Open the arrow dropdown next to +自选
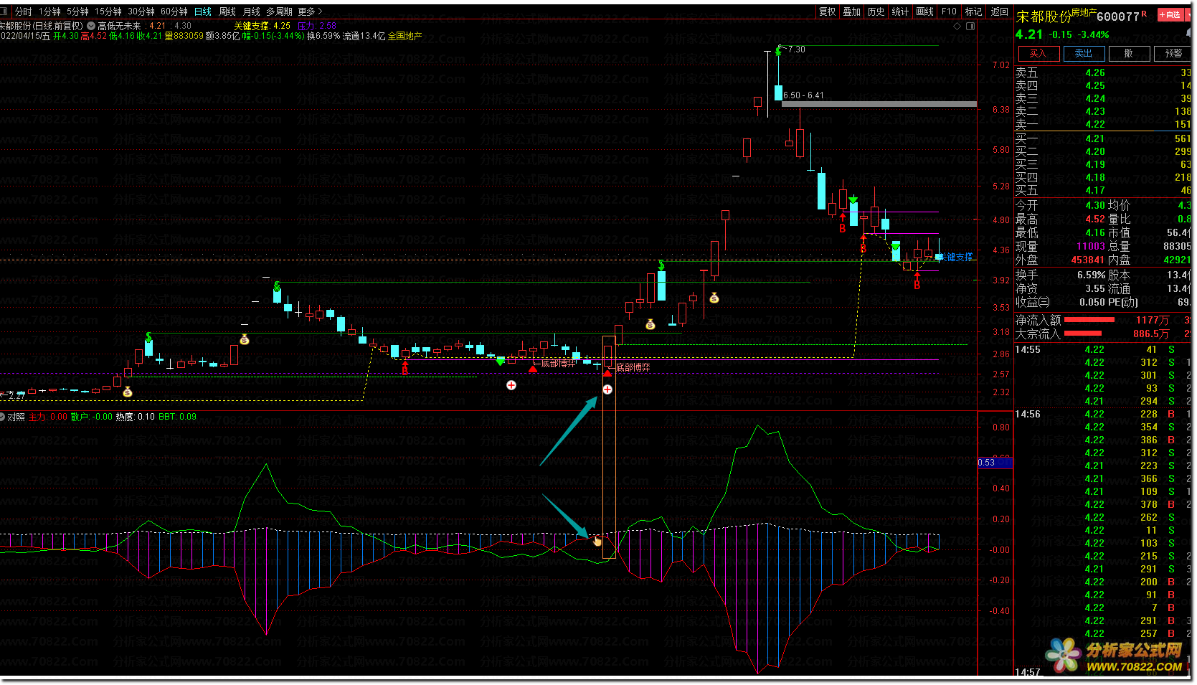The width and height of the screenshot is (1197, 685). (1188, 14)
